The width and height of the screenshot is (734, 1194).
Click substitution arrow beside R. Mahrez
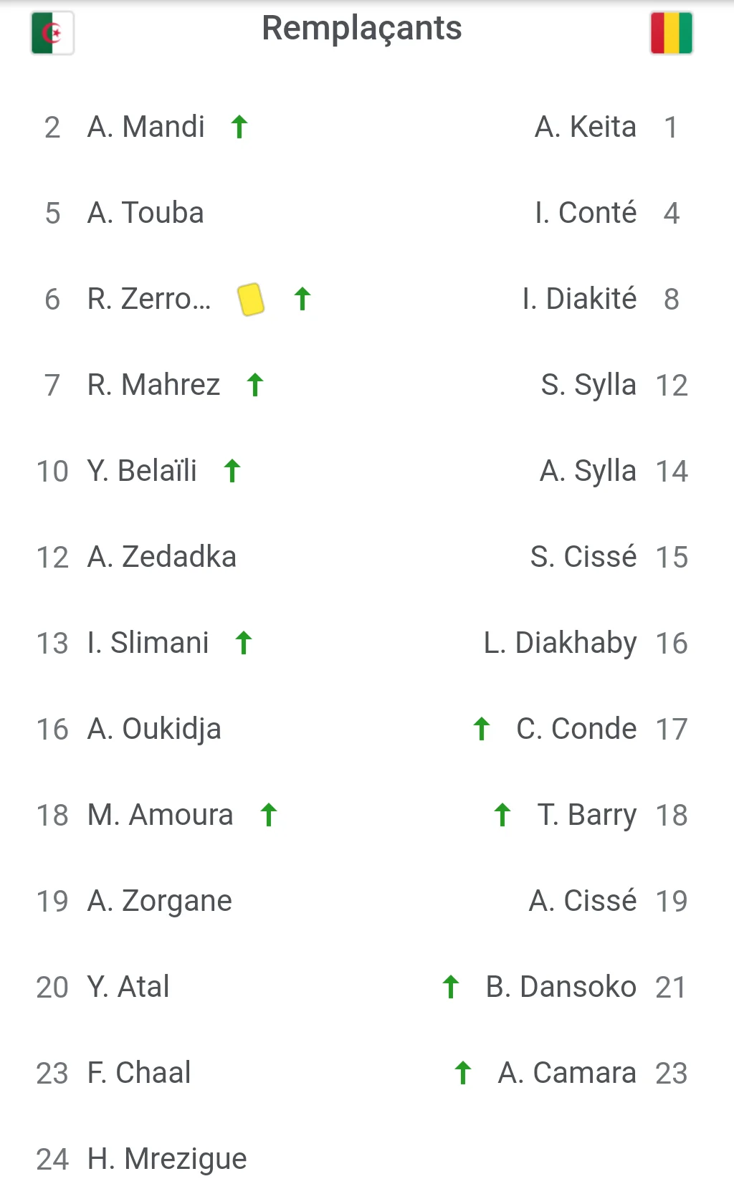(255, 385)
